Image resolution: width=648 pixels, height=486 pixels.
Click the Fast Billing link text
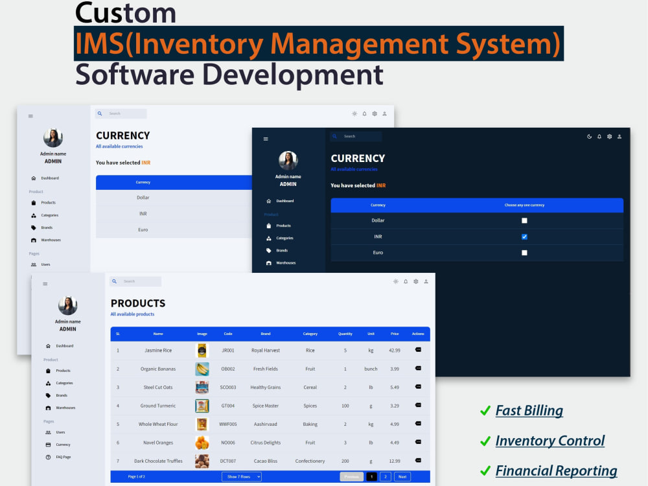coord(529,410)
